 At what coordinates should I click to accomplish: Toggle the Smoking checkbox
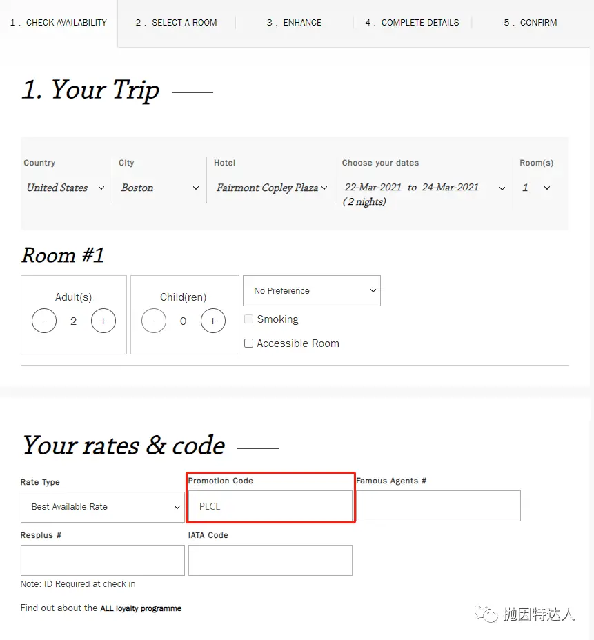249,319
